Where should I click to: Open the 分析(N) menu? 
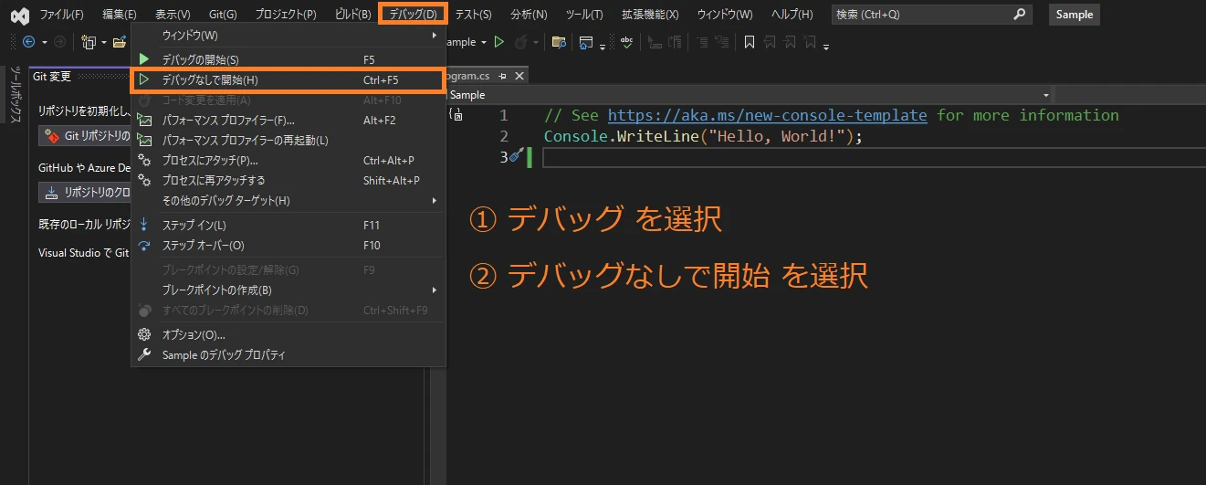529,15
